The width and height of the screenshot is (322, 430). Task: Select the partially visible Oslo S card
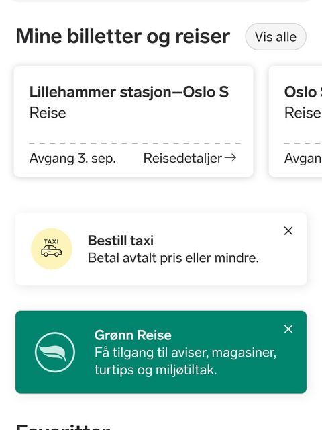coord(295,121)
